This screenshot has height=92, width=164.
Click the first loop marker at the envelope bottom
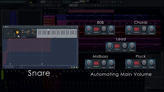[x=10, y=64]
